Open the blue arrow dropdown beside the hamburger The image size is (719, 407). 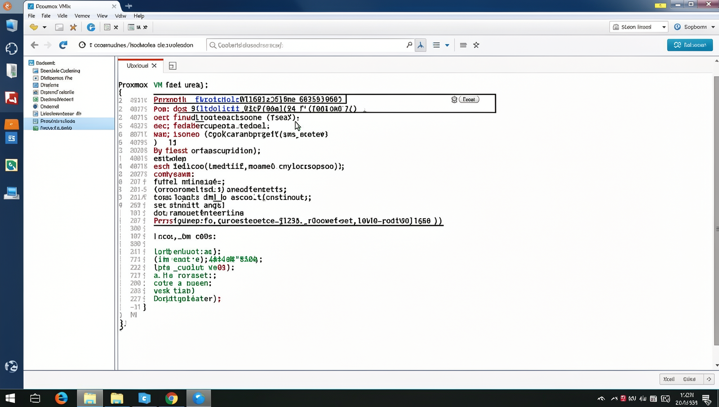(447, 45)
